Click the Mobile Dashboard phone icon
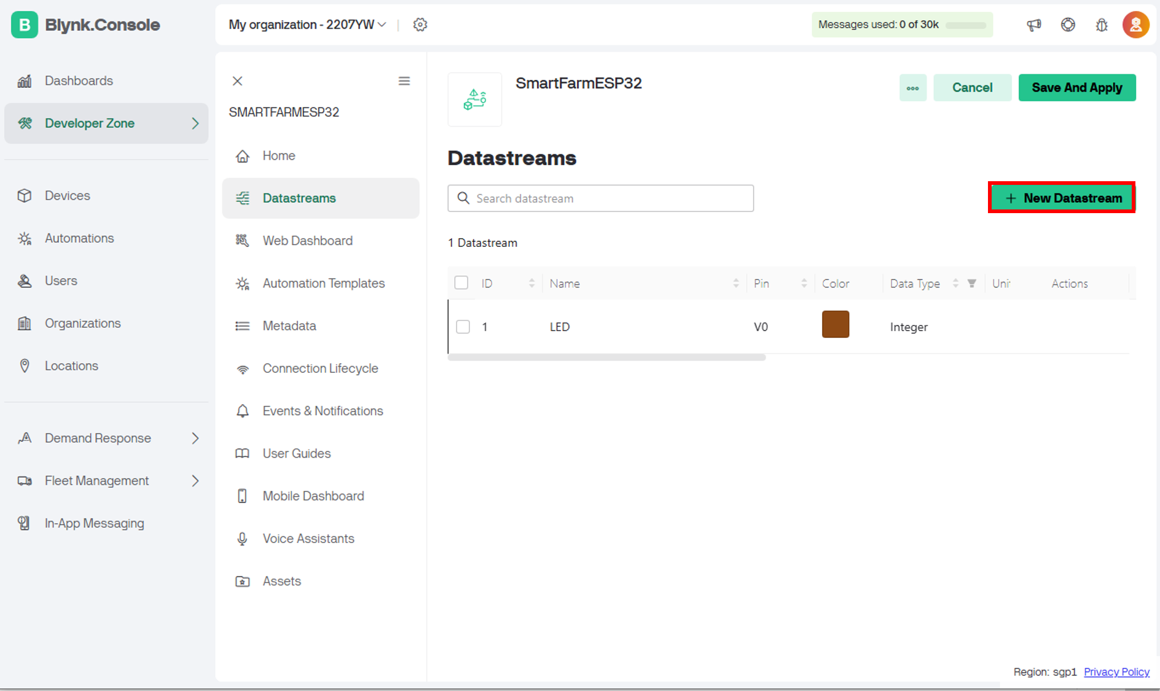The height and width of the screenshot is (691, 1160). 243,496
